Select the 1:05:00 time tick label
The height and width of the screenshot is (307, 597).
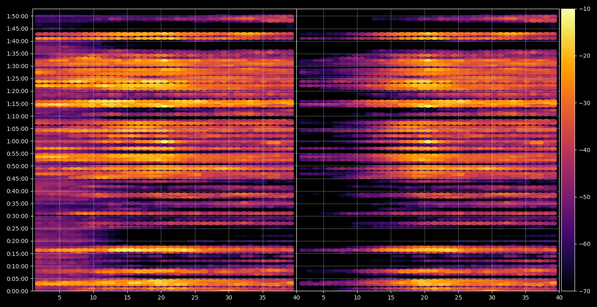coord(18,129)
